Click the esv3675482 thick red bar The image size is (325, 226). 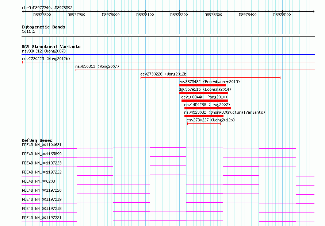click(203, 85)
